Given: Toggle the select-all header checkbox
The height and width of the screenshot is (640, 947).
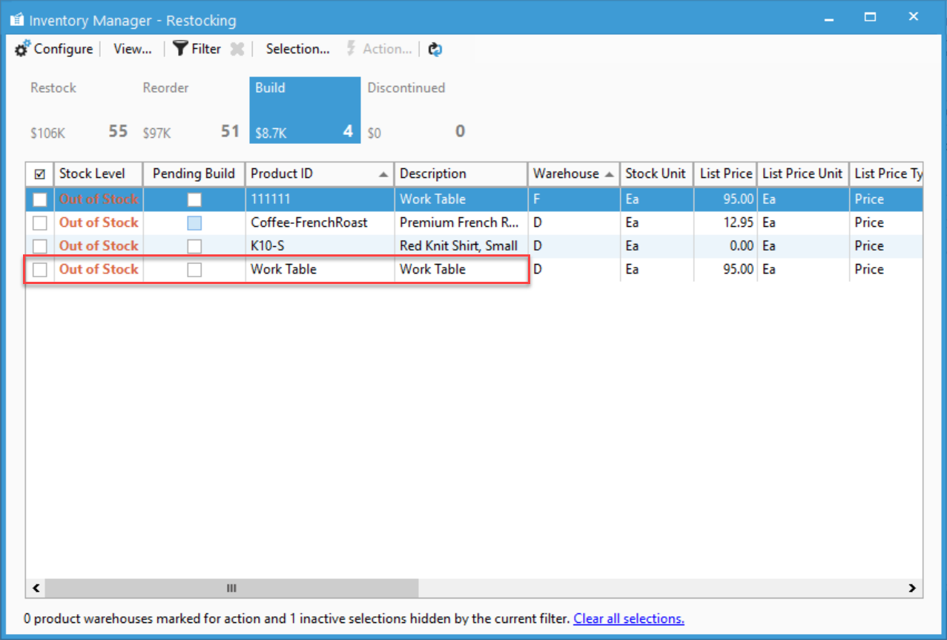Looking at the screenshot, I should (x=40, y=174).
